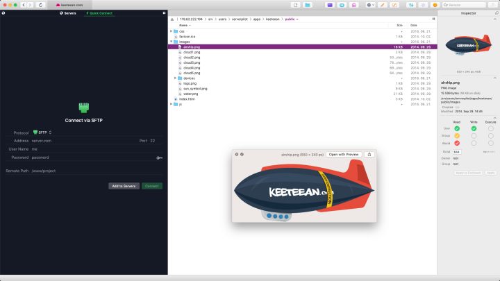Reload with the circular refresh icon
This screenshot has height=281, width=500.
pos(40,5)
